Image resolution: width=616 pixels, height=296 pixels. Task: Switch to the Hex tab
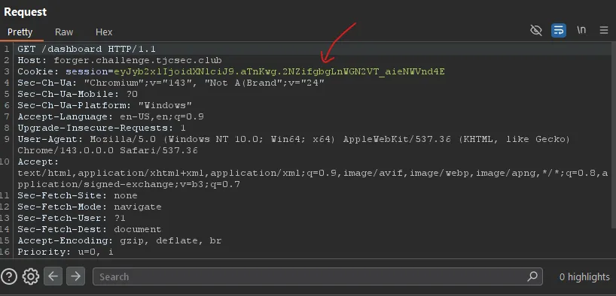tap(104, 32)
